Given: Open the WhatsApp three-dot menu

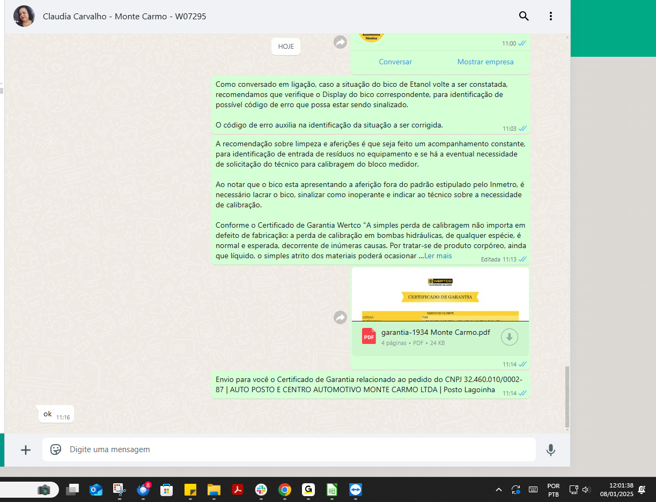Looking at the screenshot, I should [550, 16].
